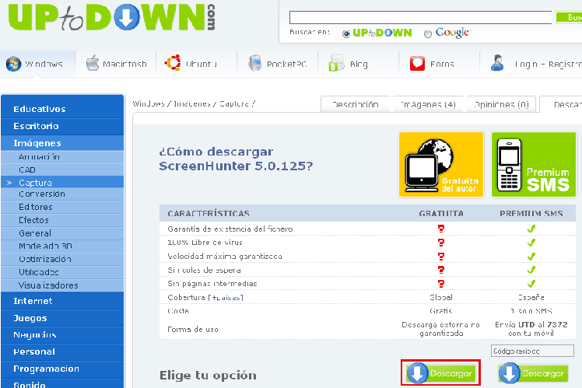Click the green Buscar button

pos(569,17)
